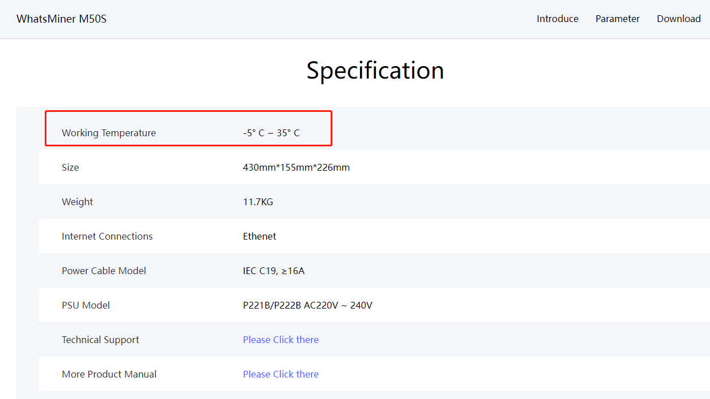The height and width of the screenshot is (399, 710).
Task: Click the Specification heading
Action: pyautogui.click(x=375, y=71)
